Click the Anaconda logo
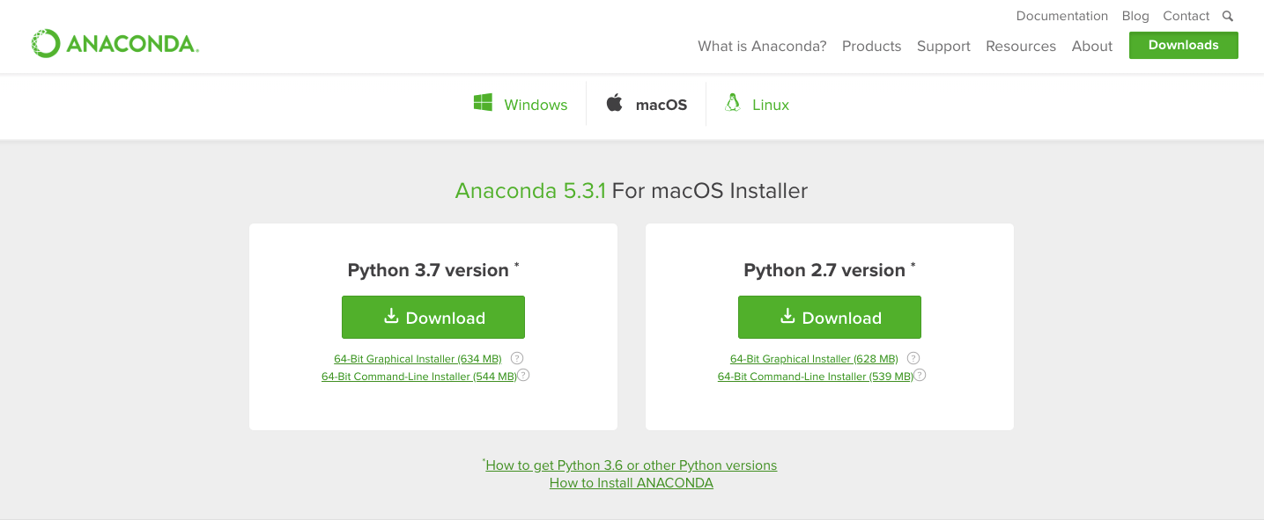This screenshot has width=1264, height=520. point(115,44)
